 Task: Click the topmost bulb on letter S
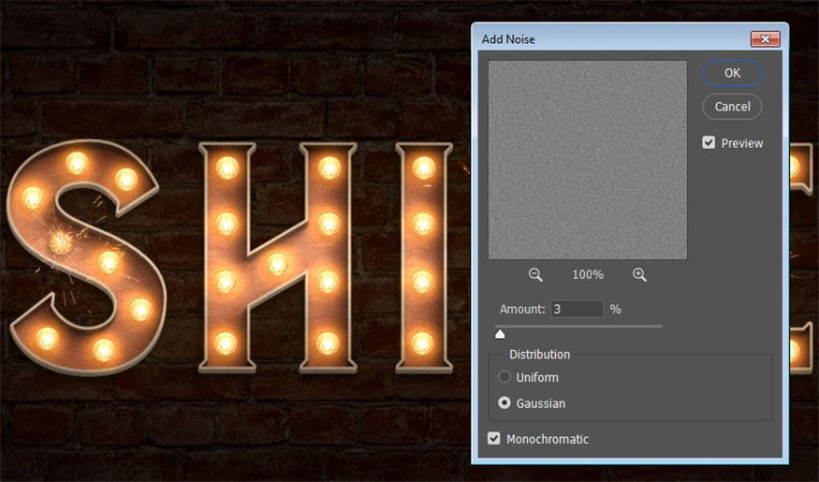click(77, 163)
